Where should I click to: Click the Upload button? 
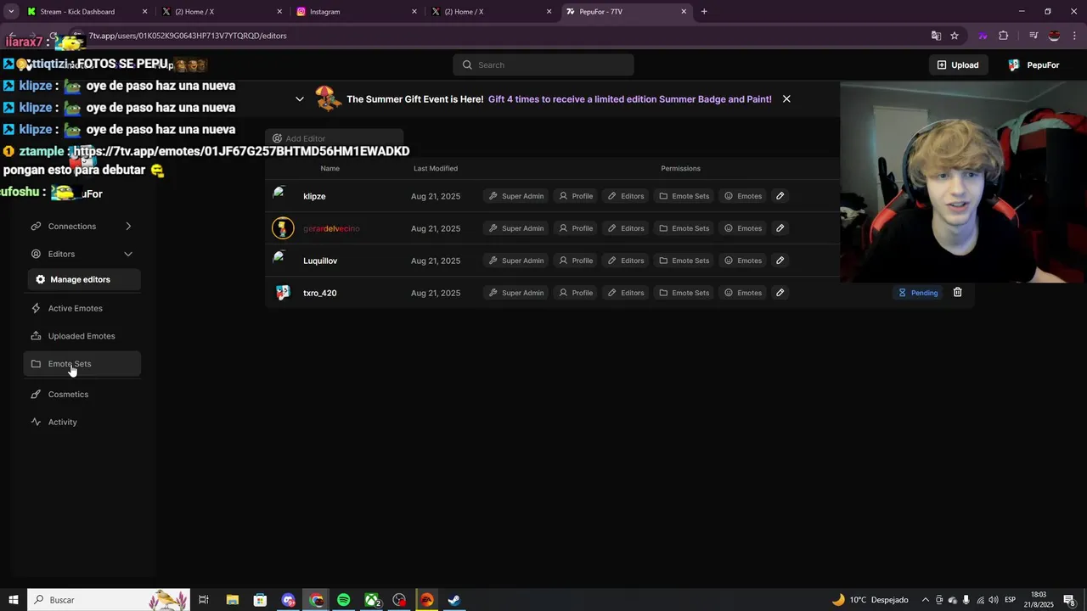point(957,65)
